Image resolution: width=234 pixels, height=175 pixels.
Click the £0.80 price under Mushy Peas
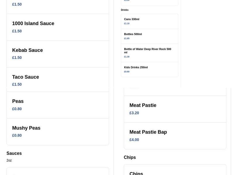pyautogui.click(x=17, y=135)
